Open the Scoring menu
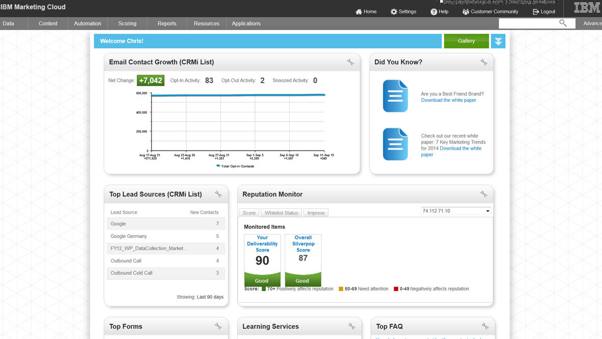Viewport: 602px width, 339px height. [x=127, y=23]
